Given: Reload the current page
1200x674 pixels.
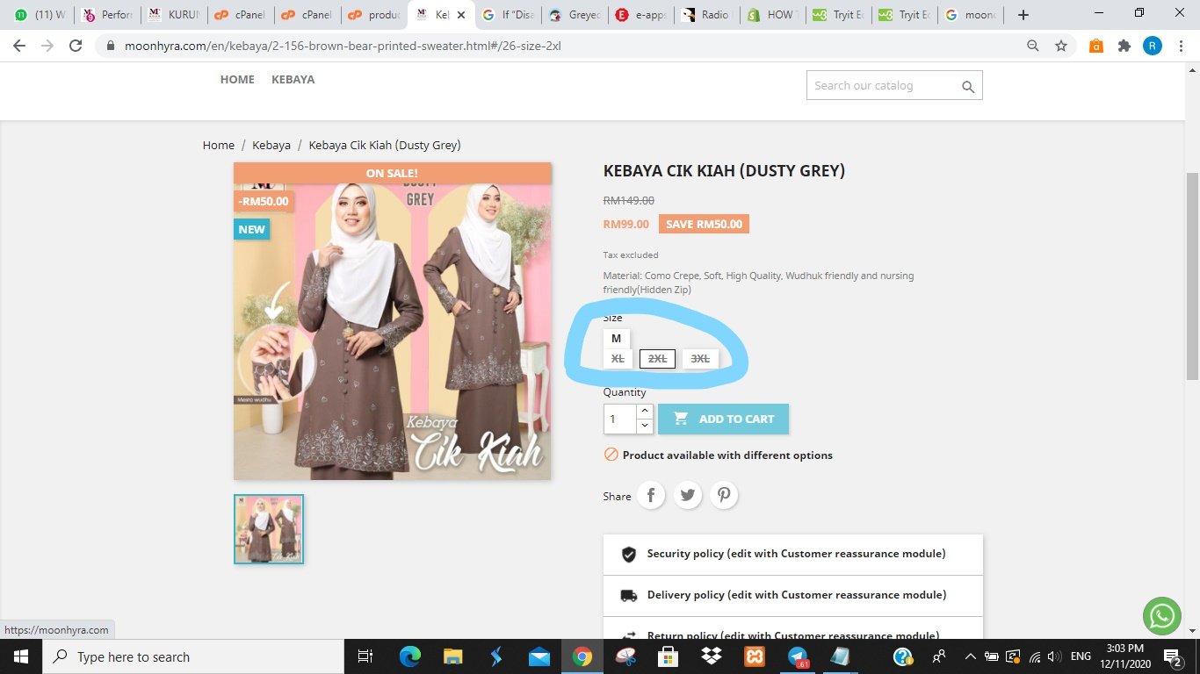Looking at the screenshot, I should (x=76, y=46).
